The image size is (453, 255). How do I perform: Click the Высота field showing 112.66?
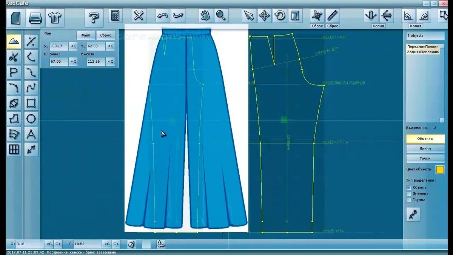coord(96,61)
